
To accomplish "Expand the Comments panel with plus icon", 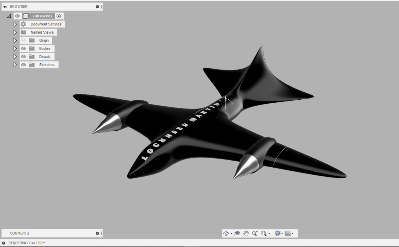I will (97, 233).
